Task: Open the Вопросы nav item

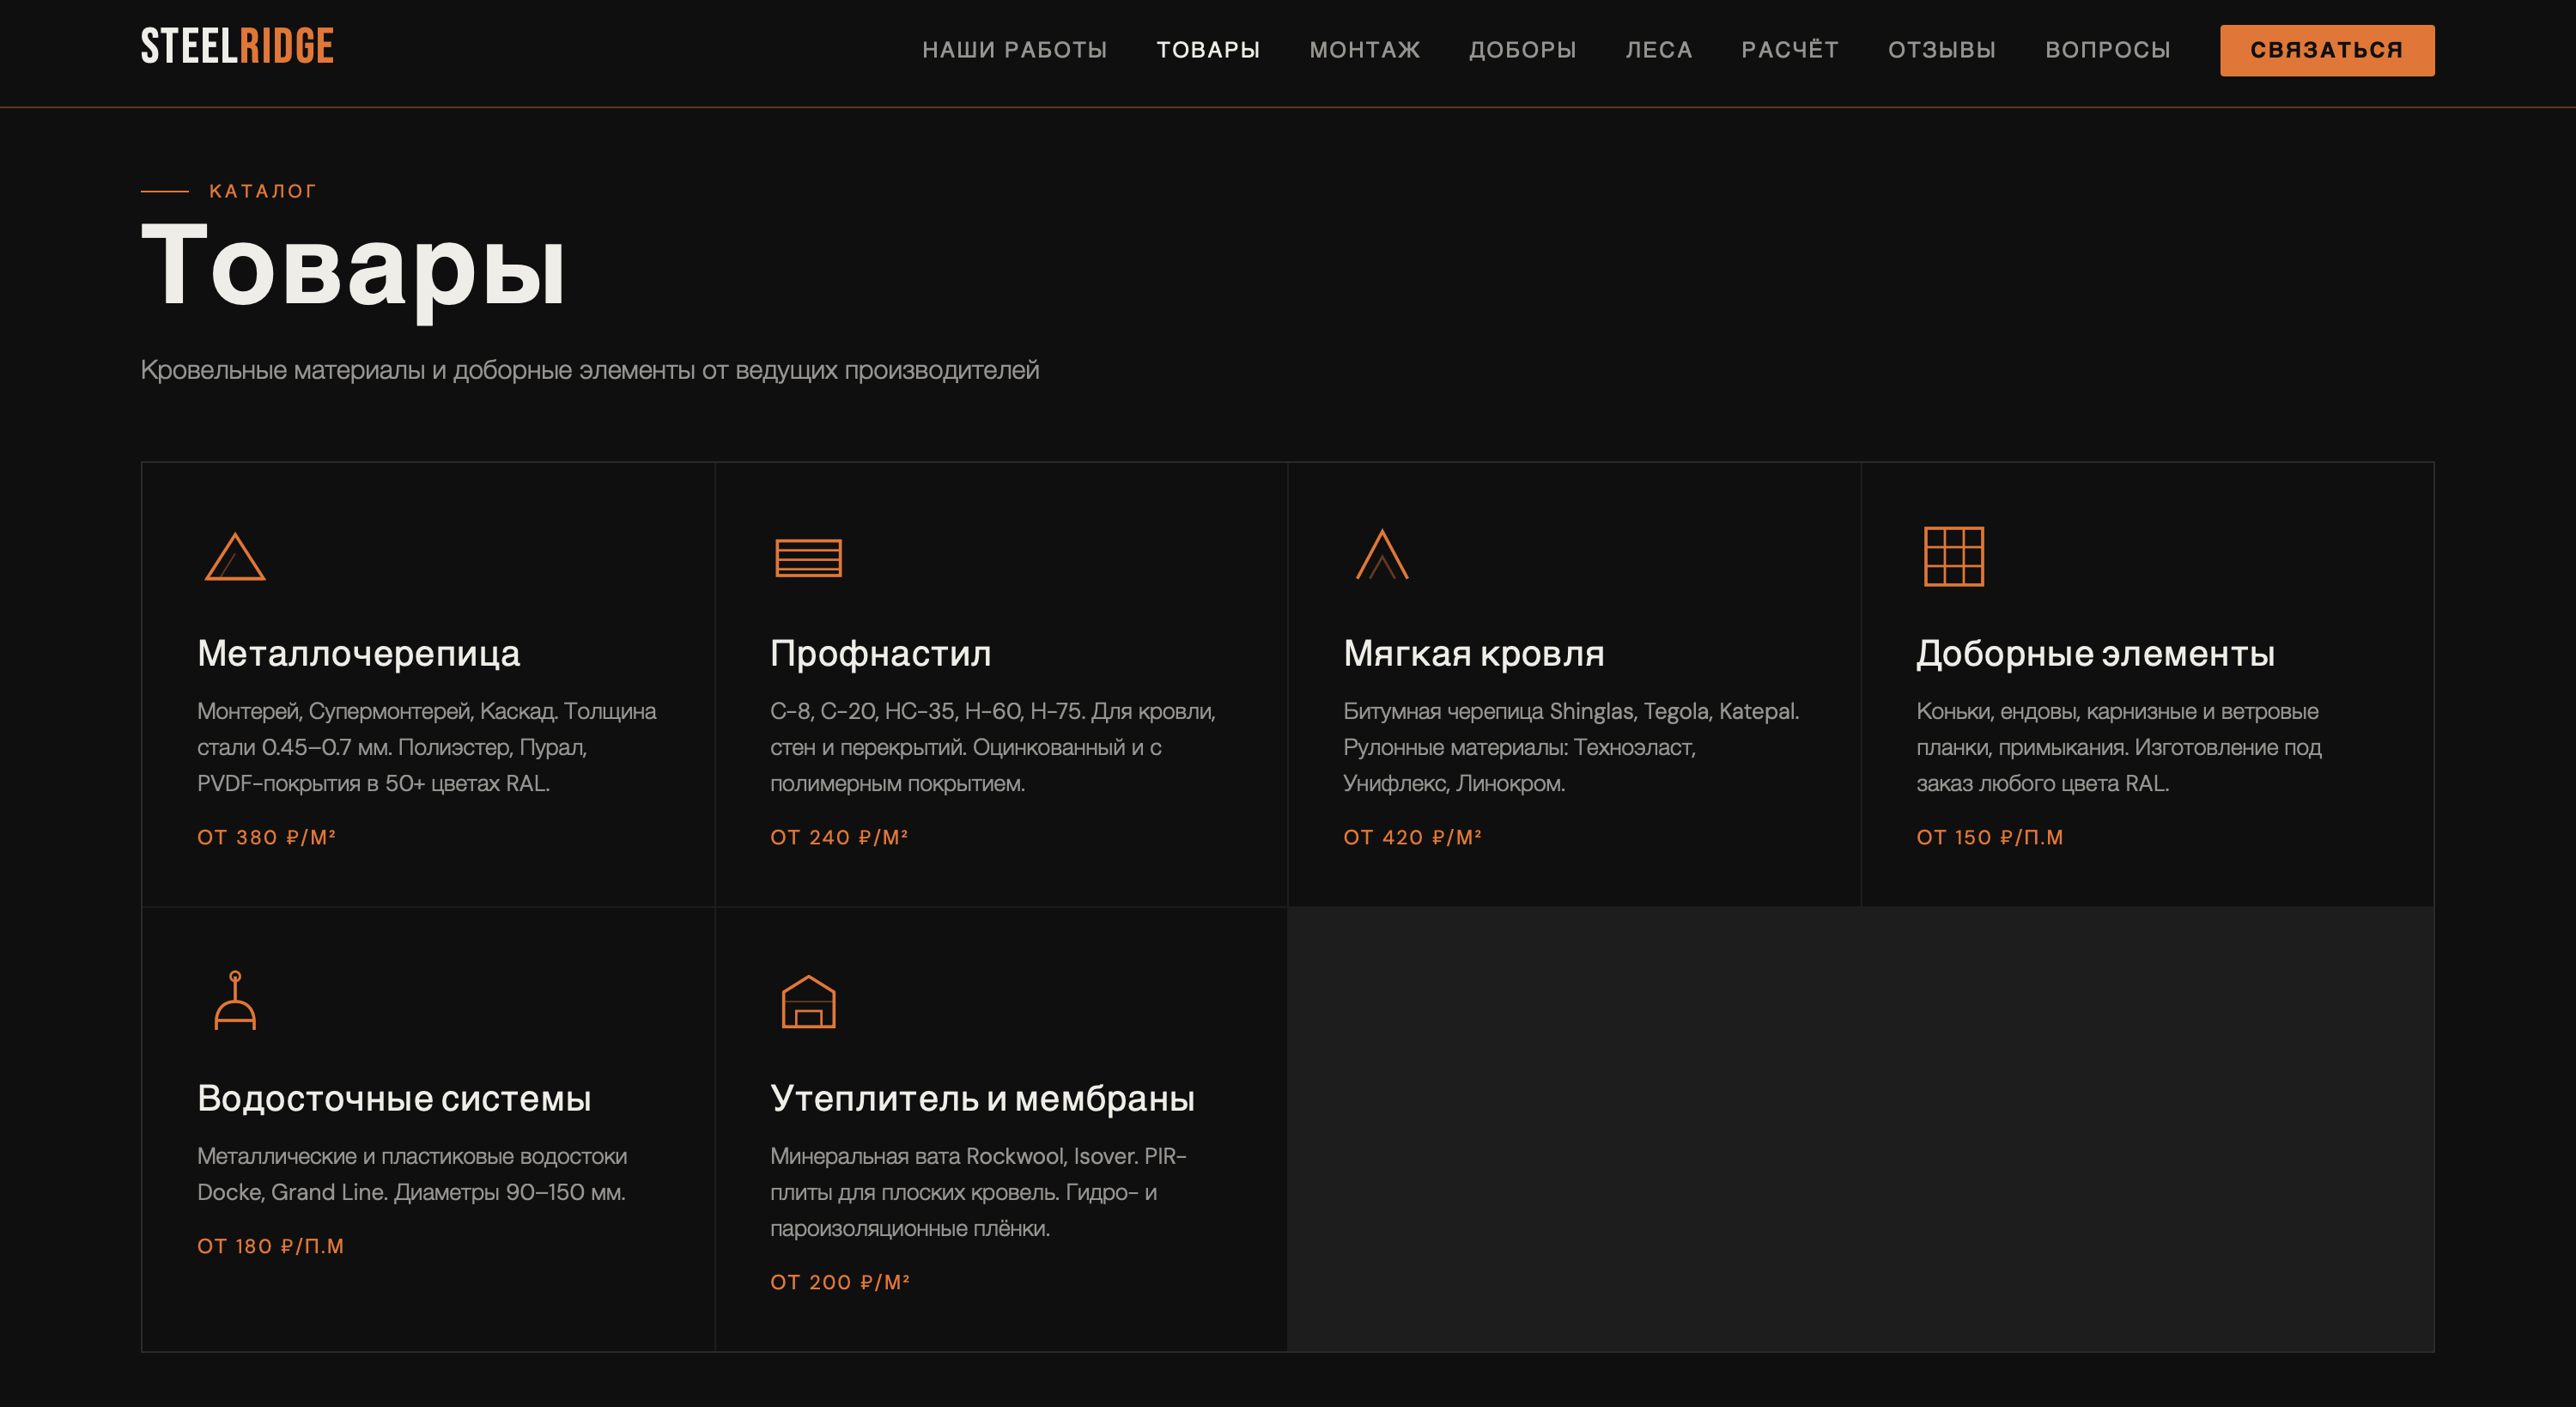Action: click(2107, 50)
